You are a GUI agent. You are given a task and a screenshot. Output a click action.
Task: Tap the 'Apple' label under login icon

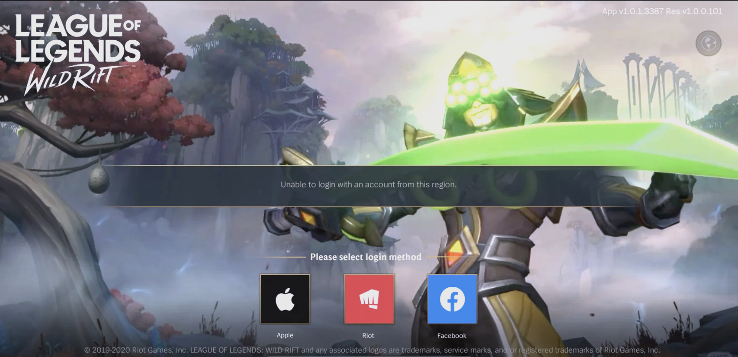[x=285, y=335]
